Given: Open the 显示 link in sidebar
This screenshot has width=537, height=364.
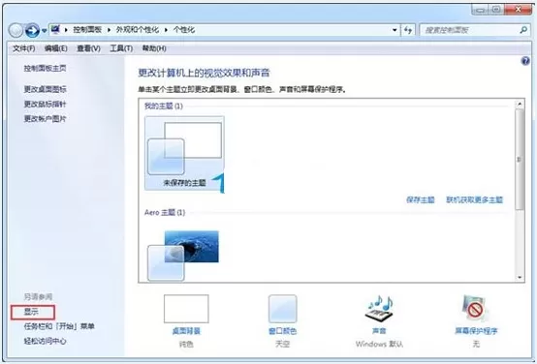Looking at the screenshot, I should pyautogui.click(x=31, y=312).
